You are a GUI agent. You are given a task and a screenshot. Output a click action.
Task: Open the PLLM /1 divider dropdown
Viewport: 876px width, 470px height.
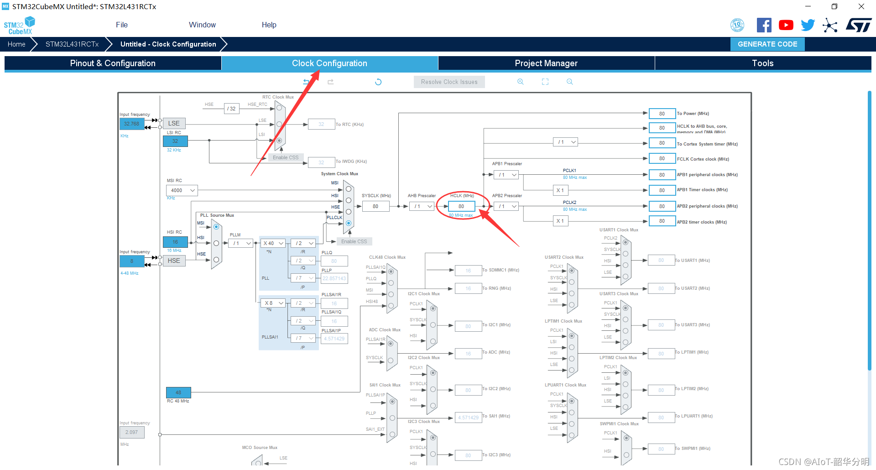pos(240,243)
